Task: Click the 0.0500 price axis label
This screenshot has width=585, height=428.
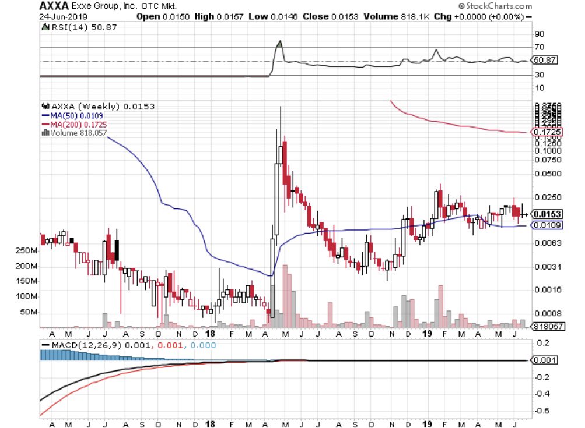Action: (548, 174)
